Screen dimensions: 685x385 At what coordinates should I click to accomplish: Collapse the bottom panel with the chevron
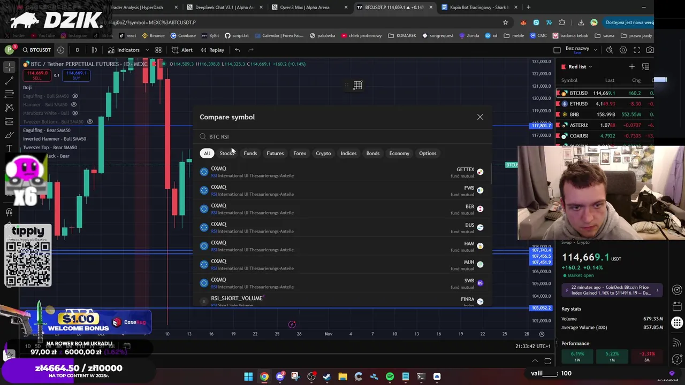click(x=535, y=361)
